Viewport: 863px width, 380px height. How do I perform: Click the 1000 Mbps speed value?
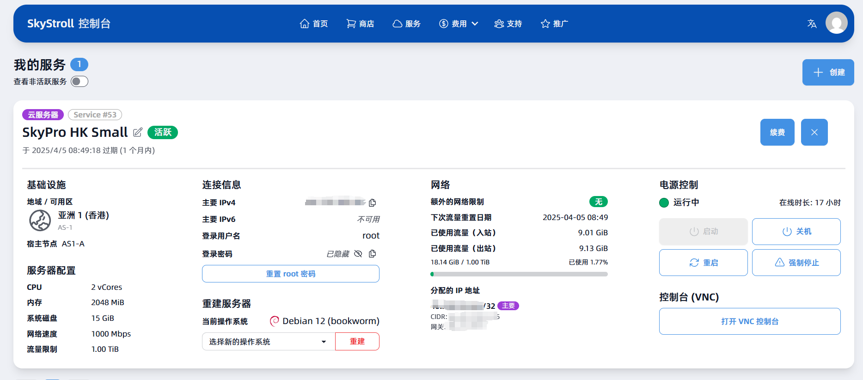coord(111,334)
